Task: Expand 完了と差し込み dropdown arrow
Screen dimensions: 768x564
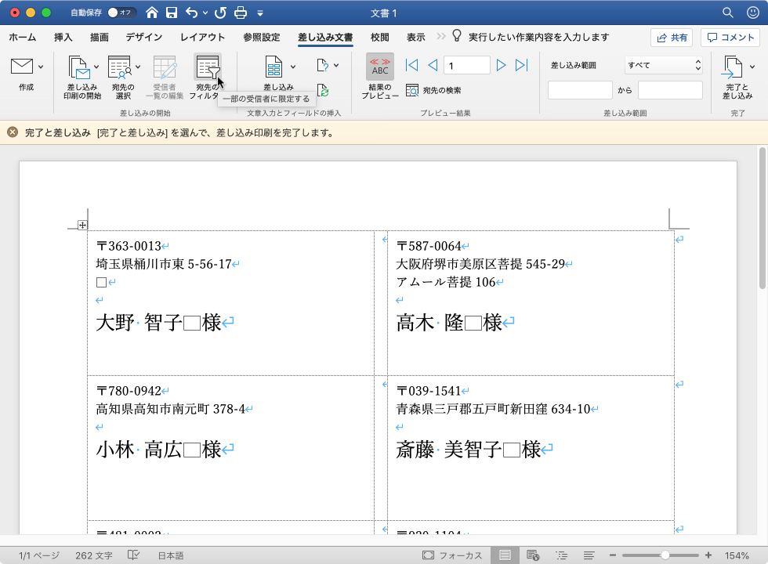Action: coord(752,67)
